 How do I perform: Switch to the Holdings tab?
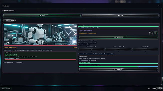coord(120,16)
